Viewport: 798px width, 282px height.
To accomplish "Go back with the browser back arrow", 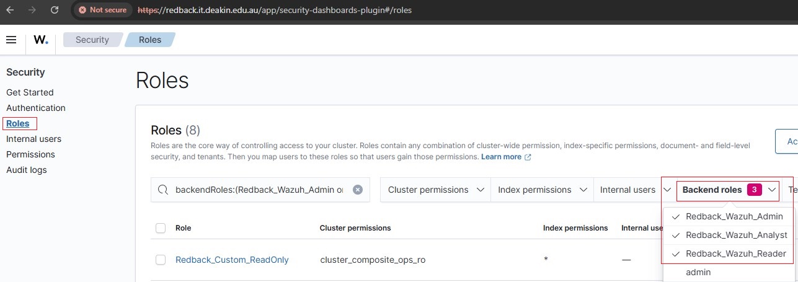I will (x=10, y=10).
